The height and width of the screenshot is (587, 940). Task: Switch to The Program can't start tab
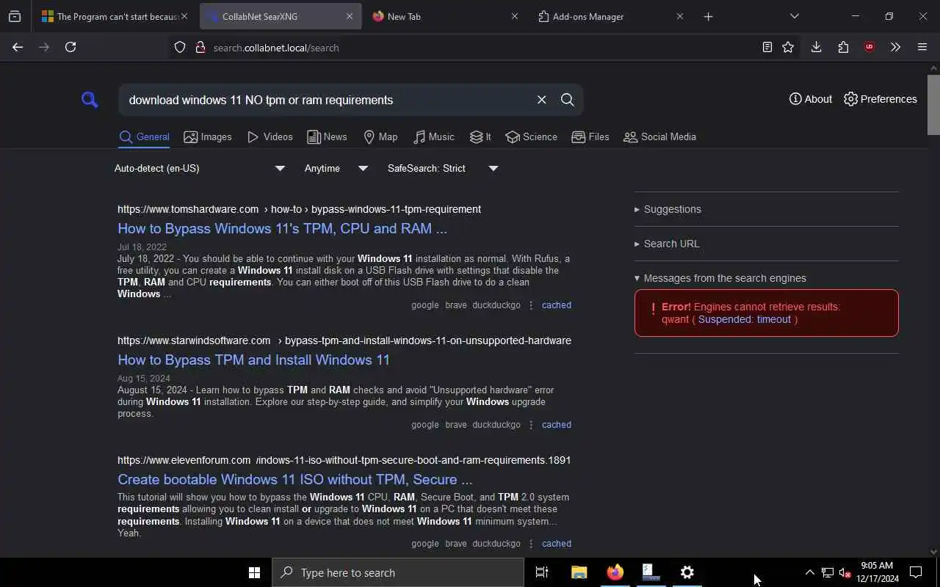pos(115,16)
